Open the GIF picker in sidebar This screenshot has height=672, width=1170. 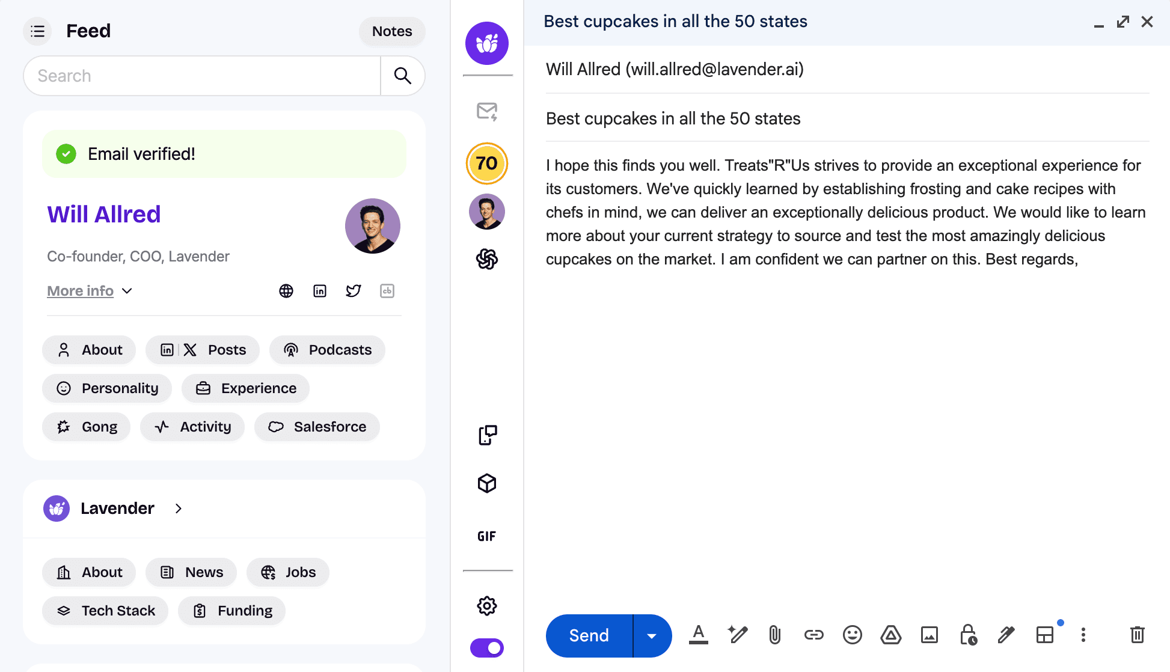tap(487, 536)
